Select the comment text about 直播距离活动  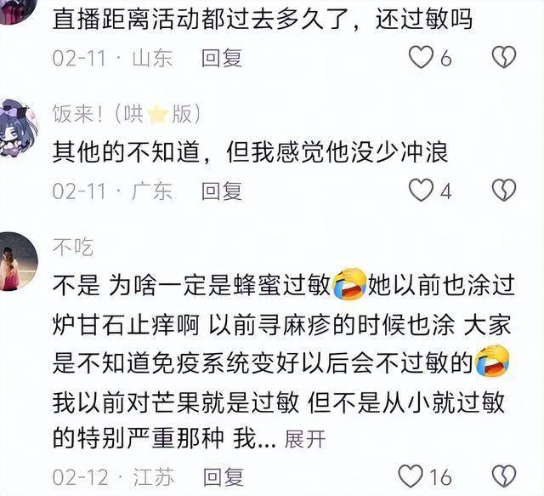tap(263, 19)
